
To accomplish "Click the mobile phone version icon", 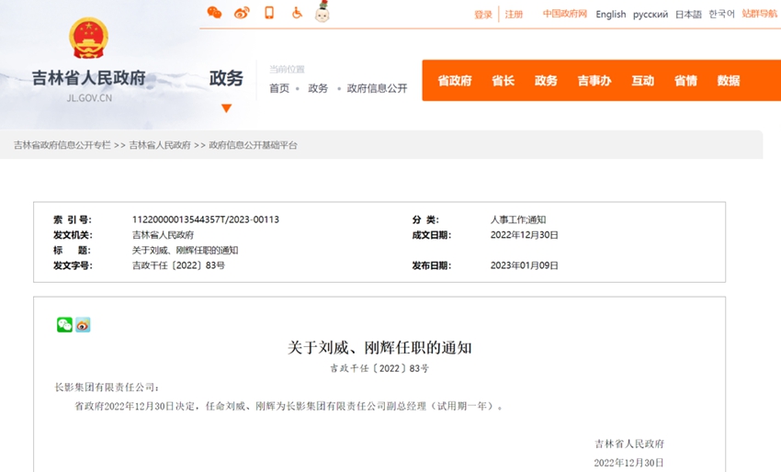I will pos(269,13).
